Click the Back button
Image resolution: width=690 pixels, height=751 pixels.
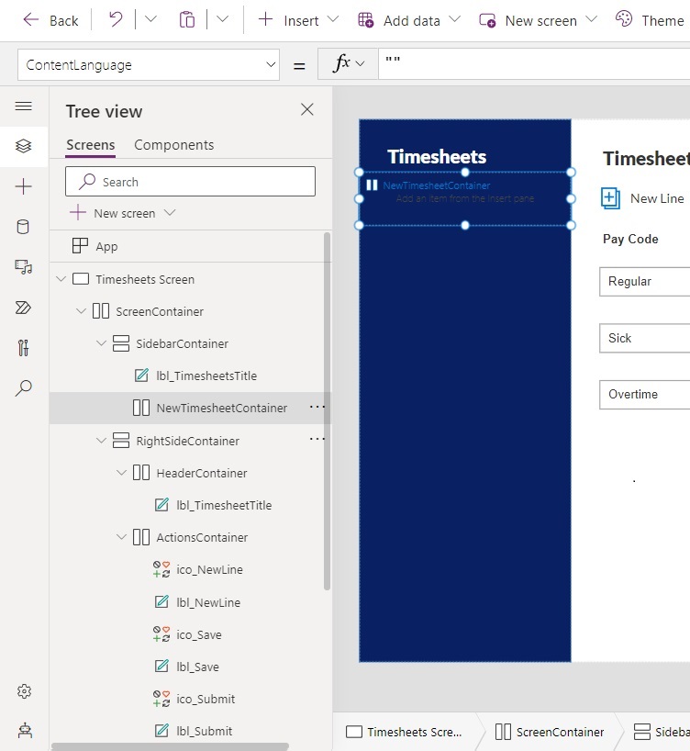point(50,20)
